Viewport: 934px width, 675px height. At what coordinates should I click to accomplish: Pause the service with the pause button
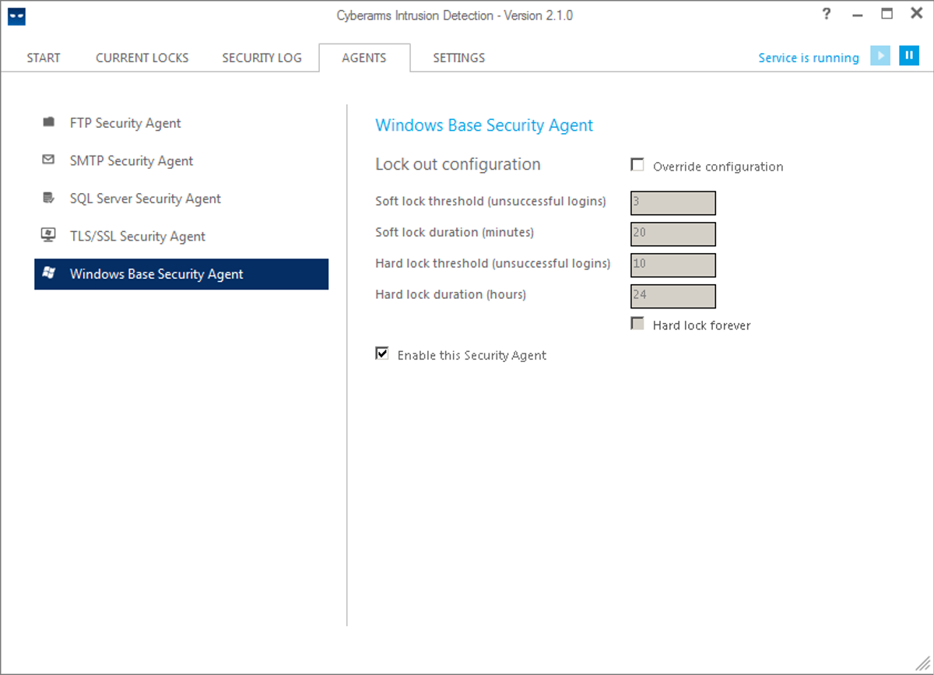click(x=909, y=56)
